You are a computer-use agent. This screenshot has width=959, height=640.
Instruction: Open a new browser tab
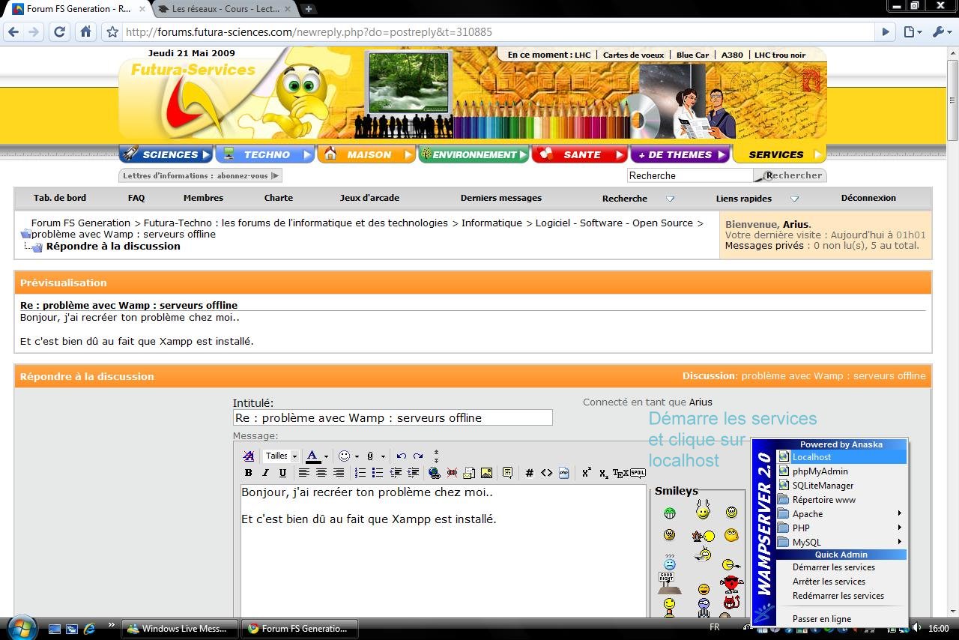click(308, 9)
